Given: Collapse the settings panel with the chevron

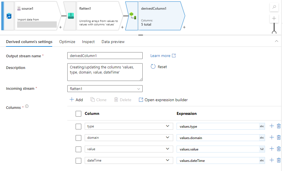Looking at the screenshot, I should pyautogui.click(x=276, y=41).
